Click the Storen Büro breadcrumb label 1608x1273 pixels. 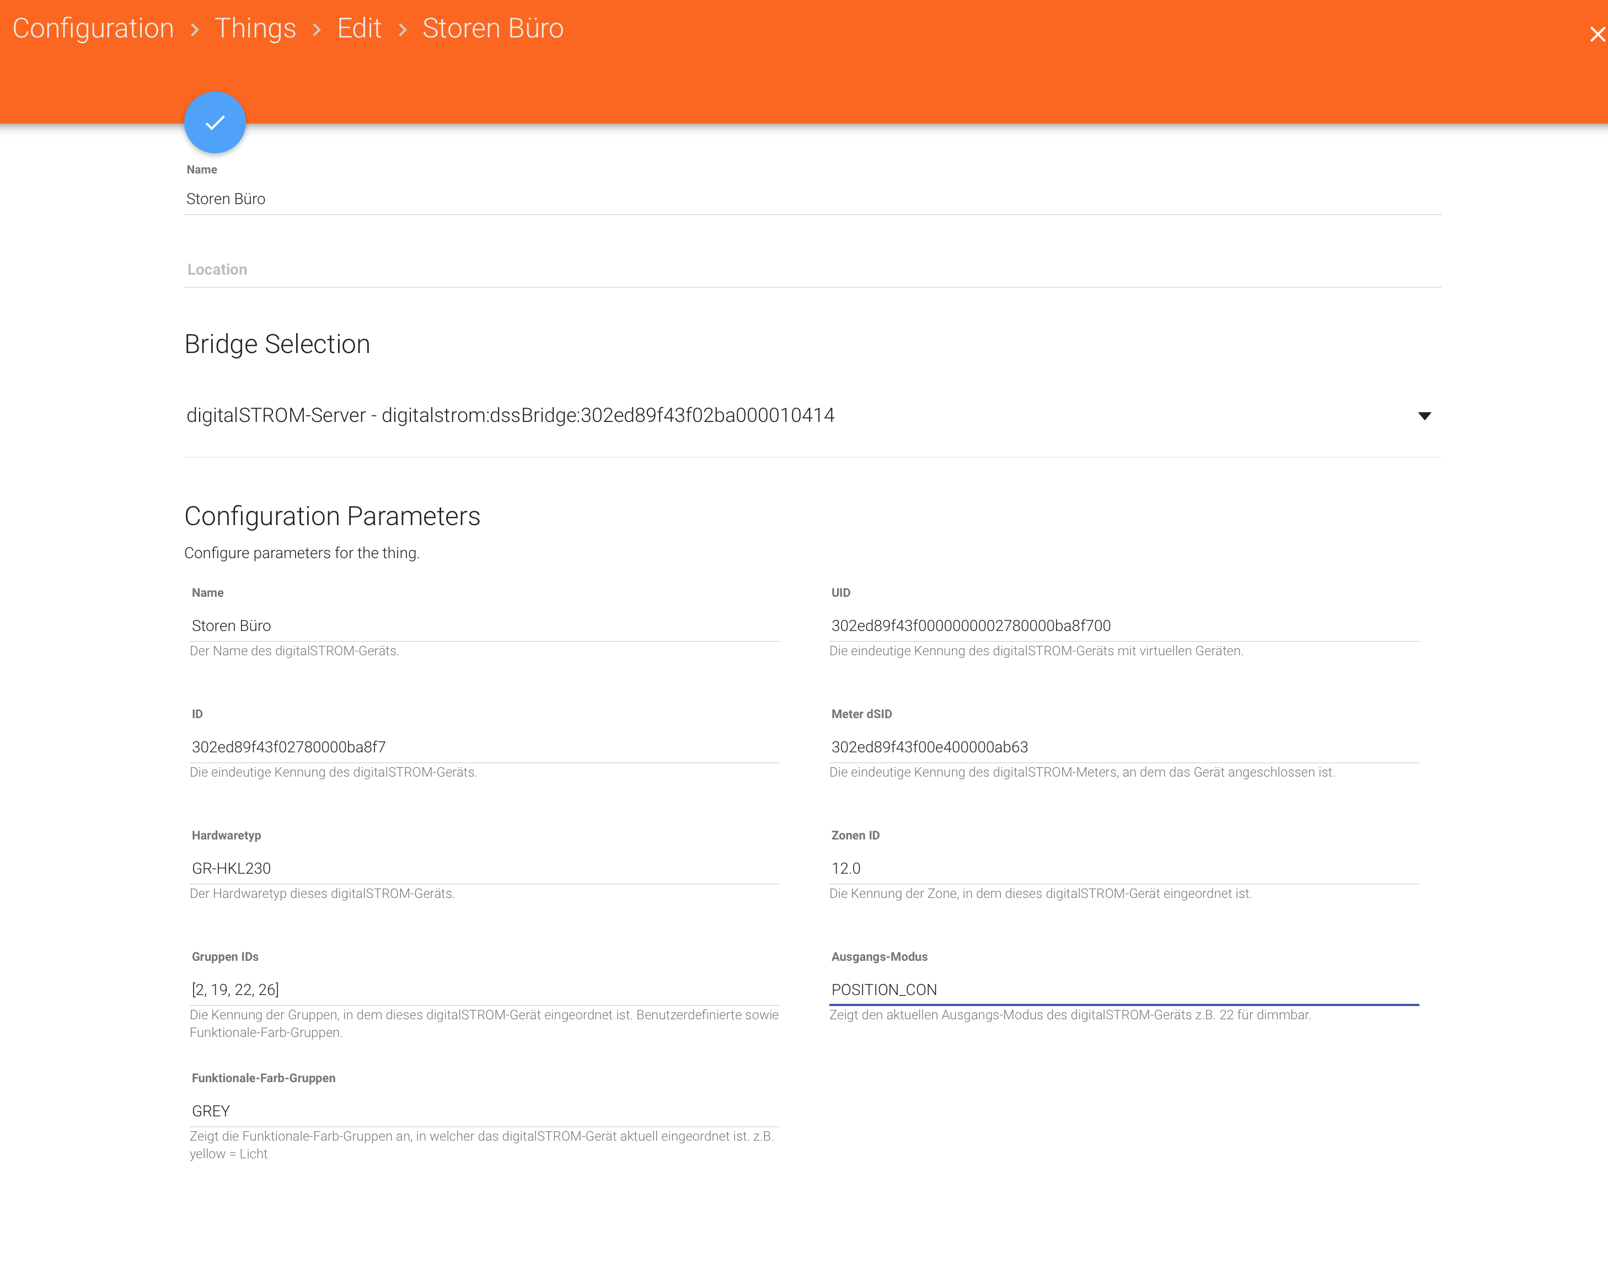pos(492,28)
